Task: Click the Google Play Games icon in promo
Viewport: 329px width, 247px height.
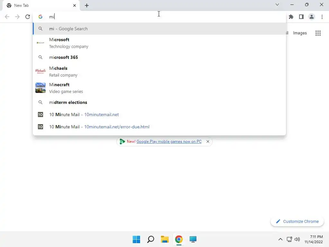Action: [122, 142]
